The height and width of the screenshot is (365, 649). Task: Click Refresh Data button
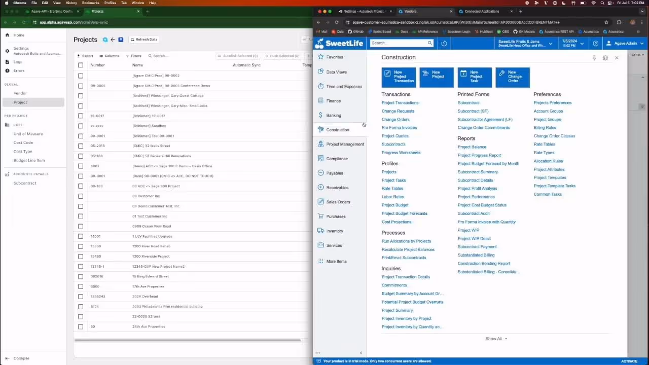click(143, 40)
